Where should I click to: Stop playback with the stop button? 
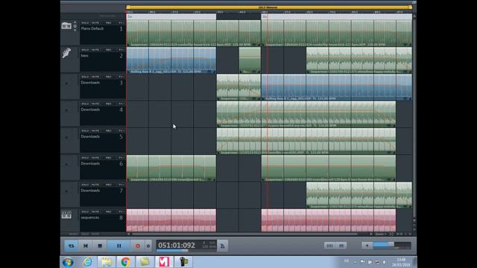[100, 246]
